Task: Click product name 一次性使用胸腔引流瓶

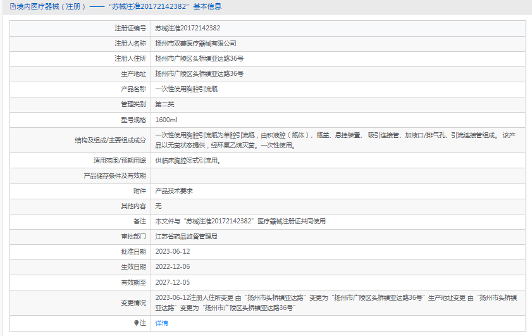Action: [x=186, y=89]
